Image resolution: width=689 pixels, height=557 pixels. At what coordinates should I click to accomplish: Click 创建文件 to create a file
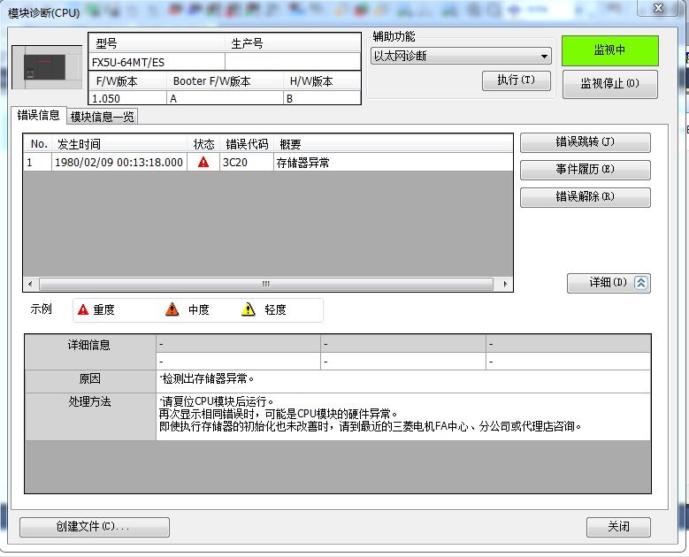[x=94, y=527]
